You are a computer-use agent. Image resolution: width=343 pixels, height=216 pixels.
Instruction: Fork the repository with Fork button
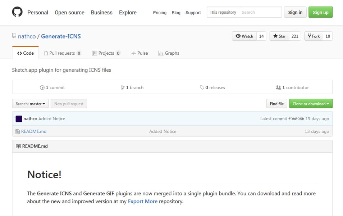click(x=314, y=36)
